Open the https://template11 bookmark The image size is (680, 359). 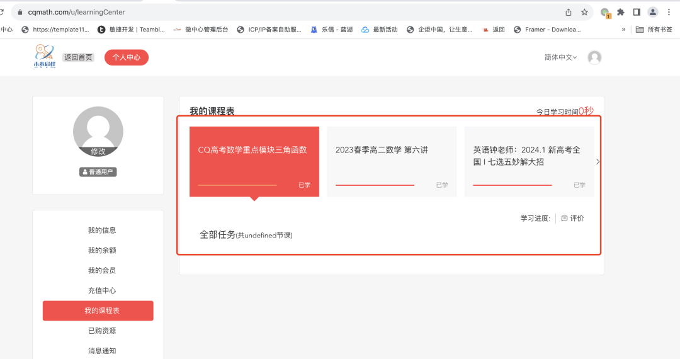click(55, 30)
